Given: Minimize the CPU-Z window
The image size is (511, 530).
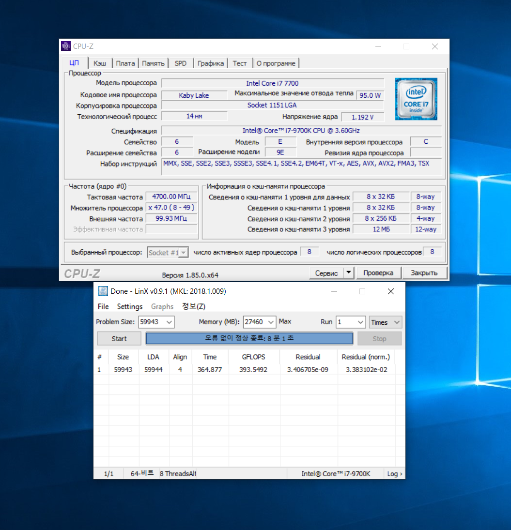Looking at the screenshot, I should click(x=378, y=46).
